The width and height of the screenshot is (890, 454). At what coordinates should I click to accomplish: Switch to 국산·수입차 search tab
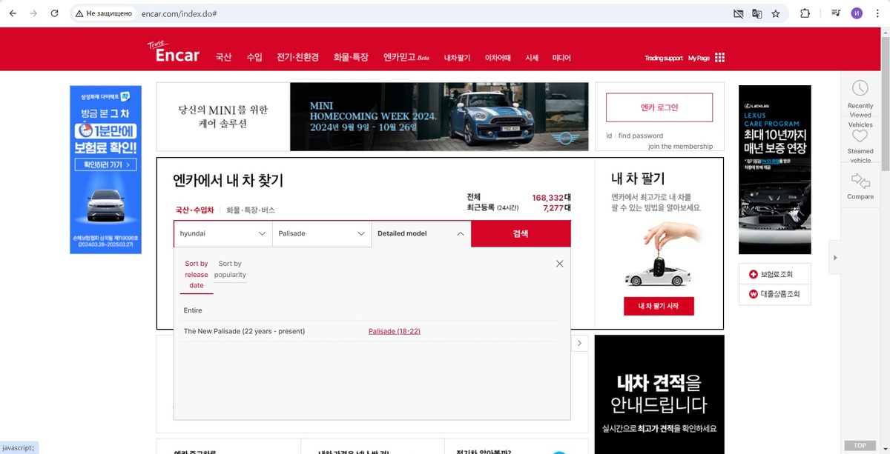pos(194,210)
